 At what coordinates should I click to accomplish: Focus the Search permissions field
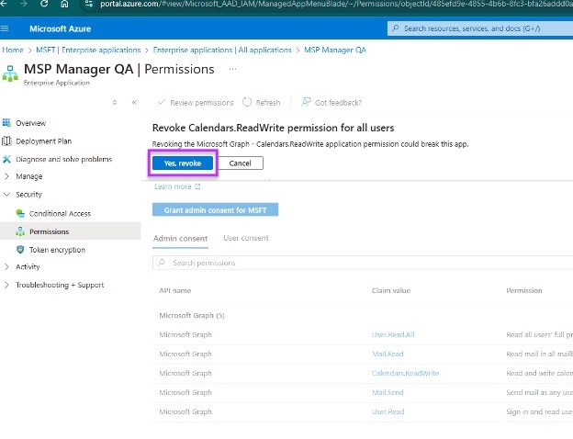pyautogui.click(x=363, y=263)
